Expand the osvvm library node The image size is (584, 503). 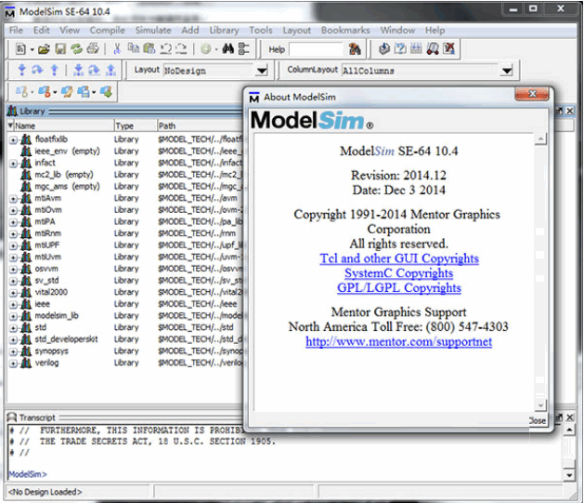(13, 270)
